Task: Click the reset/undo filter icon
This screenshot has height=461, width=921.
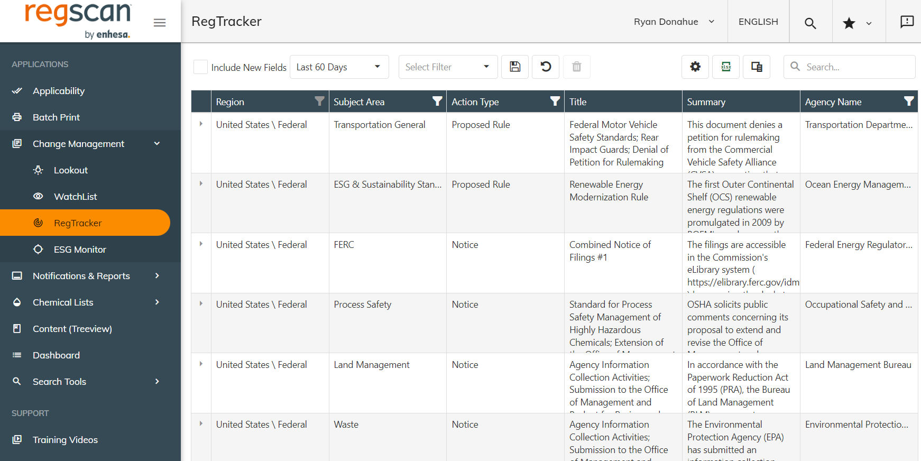Action: click(546, 67)
